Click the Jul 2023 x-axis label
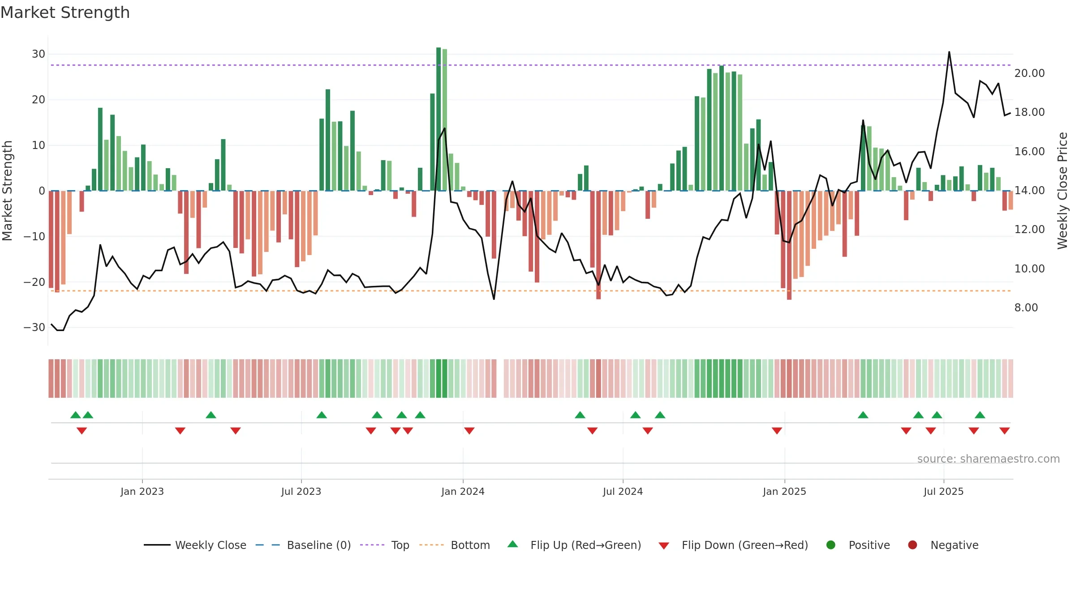 tap(301, 492)
